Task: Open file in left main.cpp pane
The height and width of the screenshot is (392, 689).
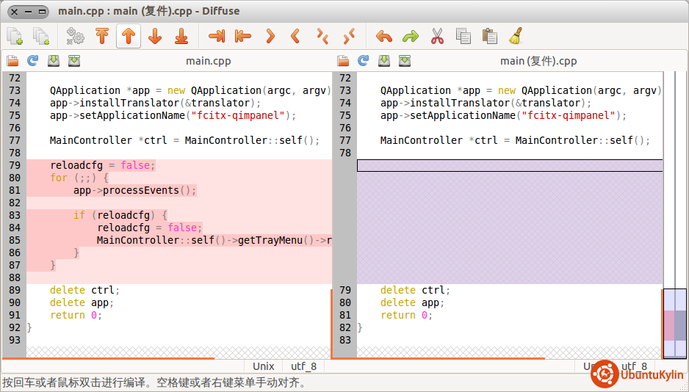Action: pos(12,61)
